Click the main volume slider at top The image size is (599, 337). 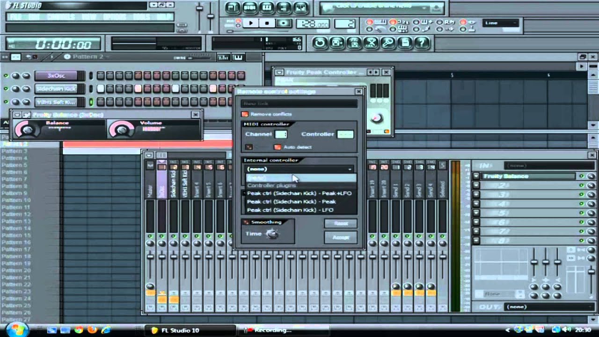point(199,16)
